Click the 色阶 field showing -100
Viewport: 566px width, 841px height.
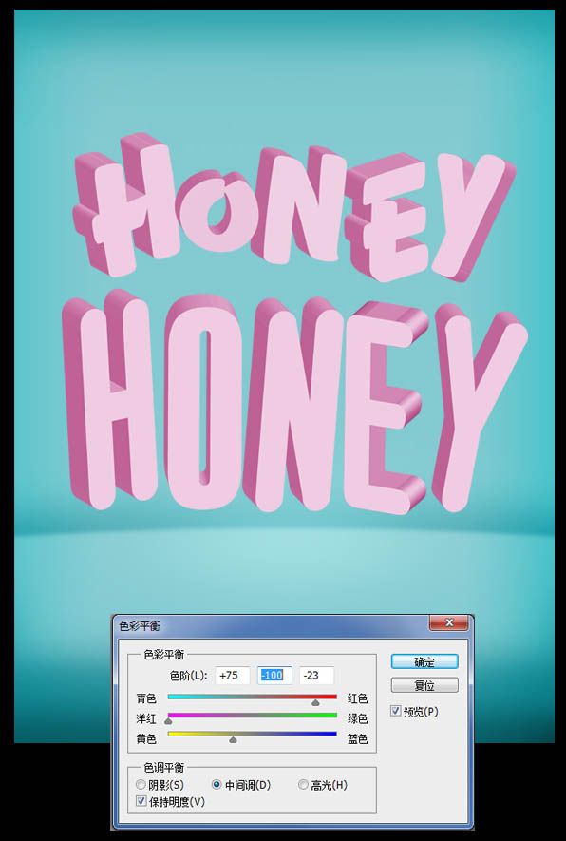pos(275,676)
